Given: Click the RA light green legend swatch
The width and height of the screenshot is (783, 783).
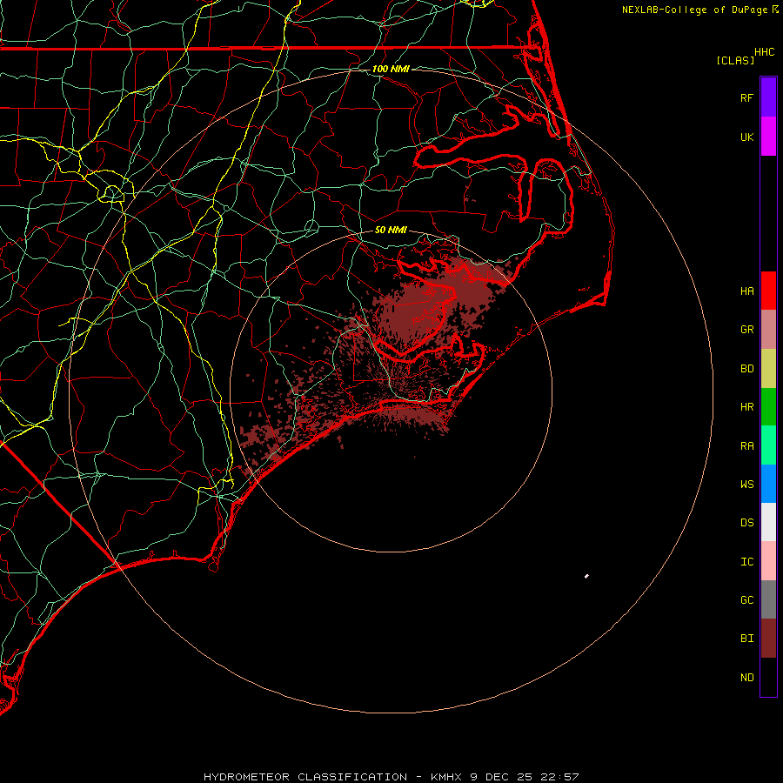Looking at the screenshot, I should tap(768, 445).
